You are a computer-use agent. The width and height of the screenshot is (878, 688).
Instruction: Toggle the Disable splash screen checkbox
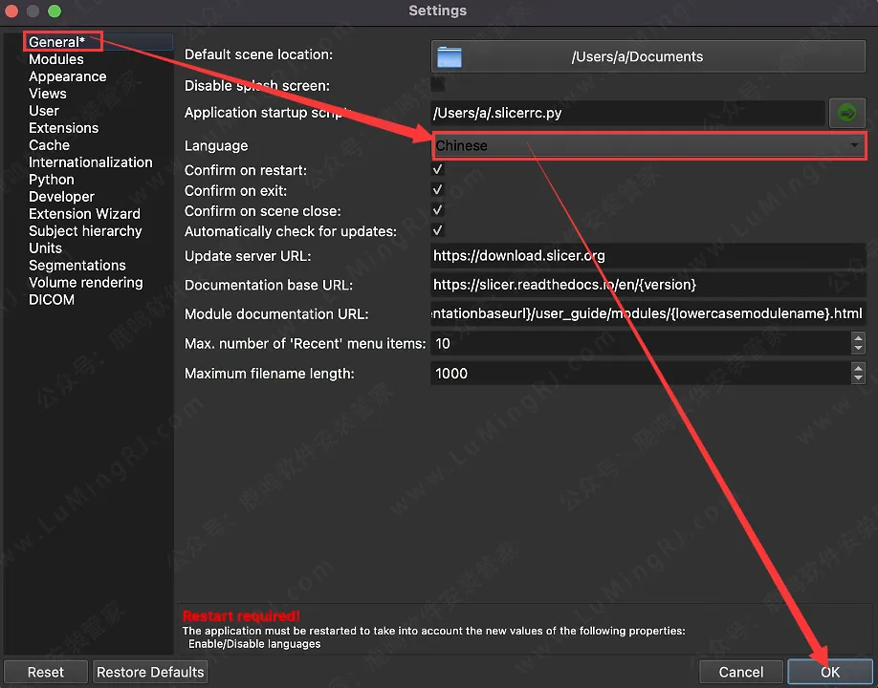tap(438, 85)
